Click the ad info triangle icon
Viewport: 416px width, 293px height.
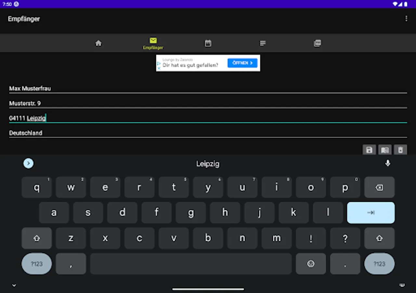pos(159,64)
